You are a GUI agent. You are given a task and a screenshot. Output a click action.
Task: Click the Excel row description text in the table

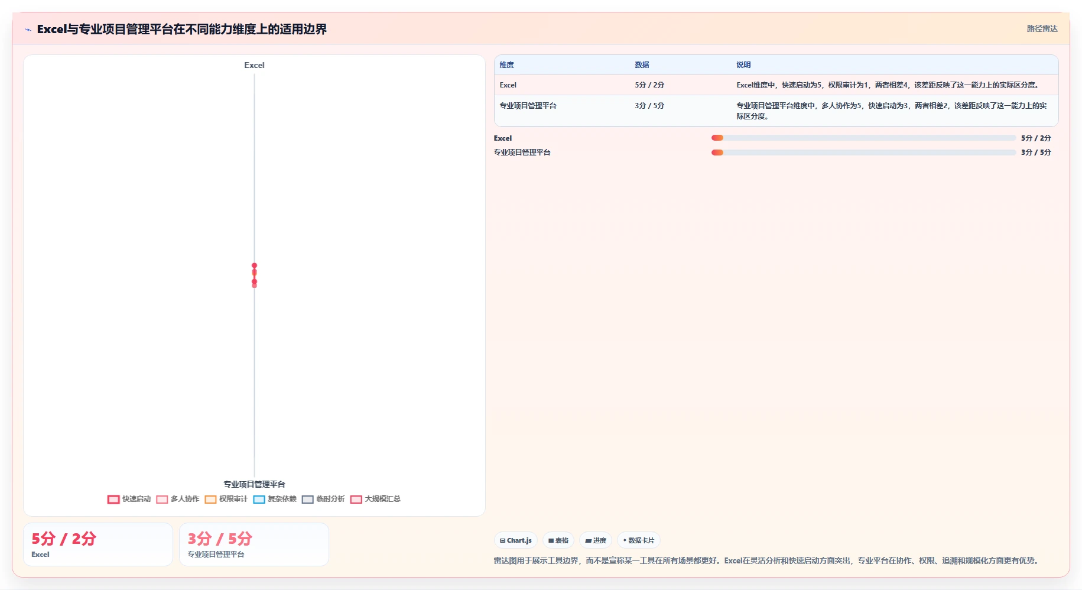click(887, 85)
